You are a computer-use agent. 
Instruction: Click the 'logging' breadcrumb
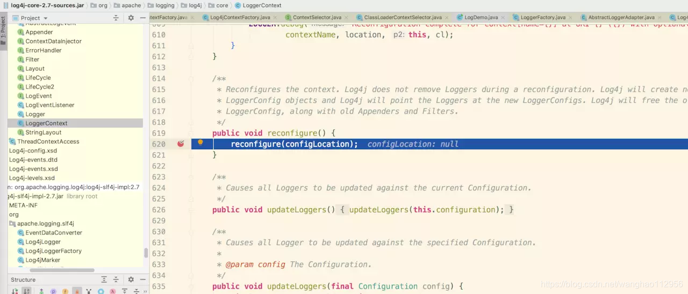(x=164, y=5)
